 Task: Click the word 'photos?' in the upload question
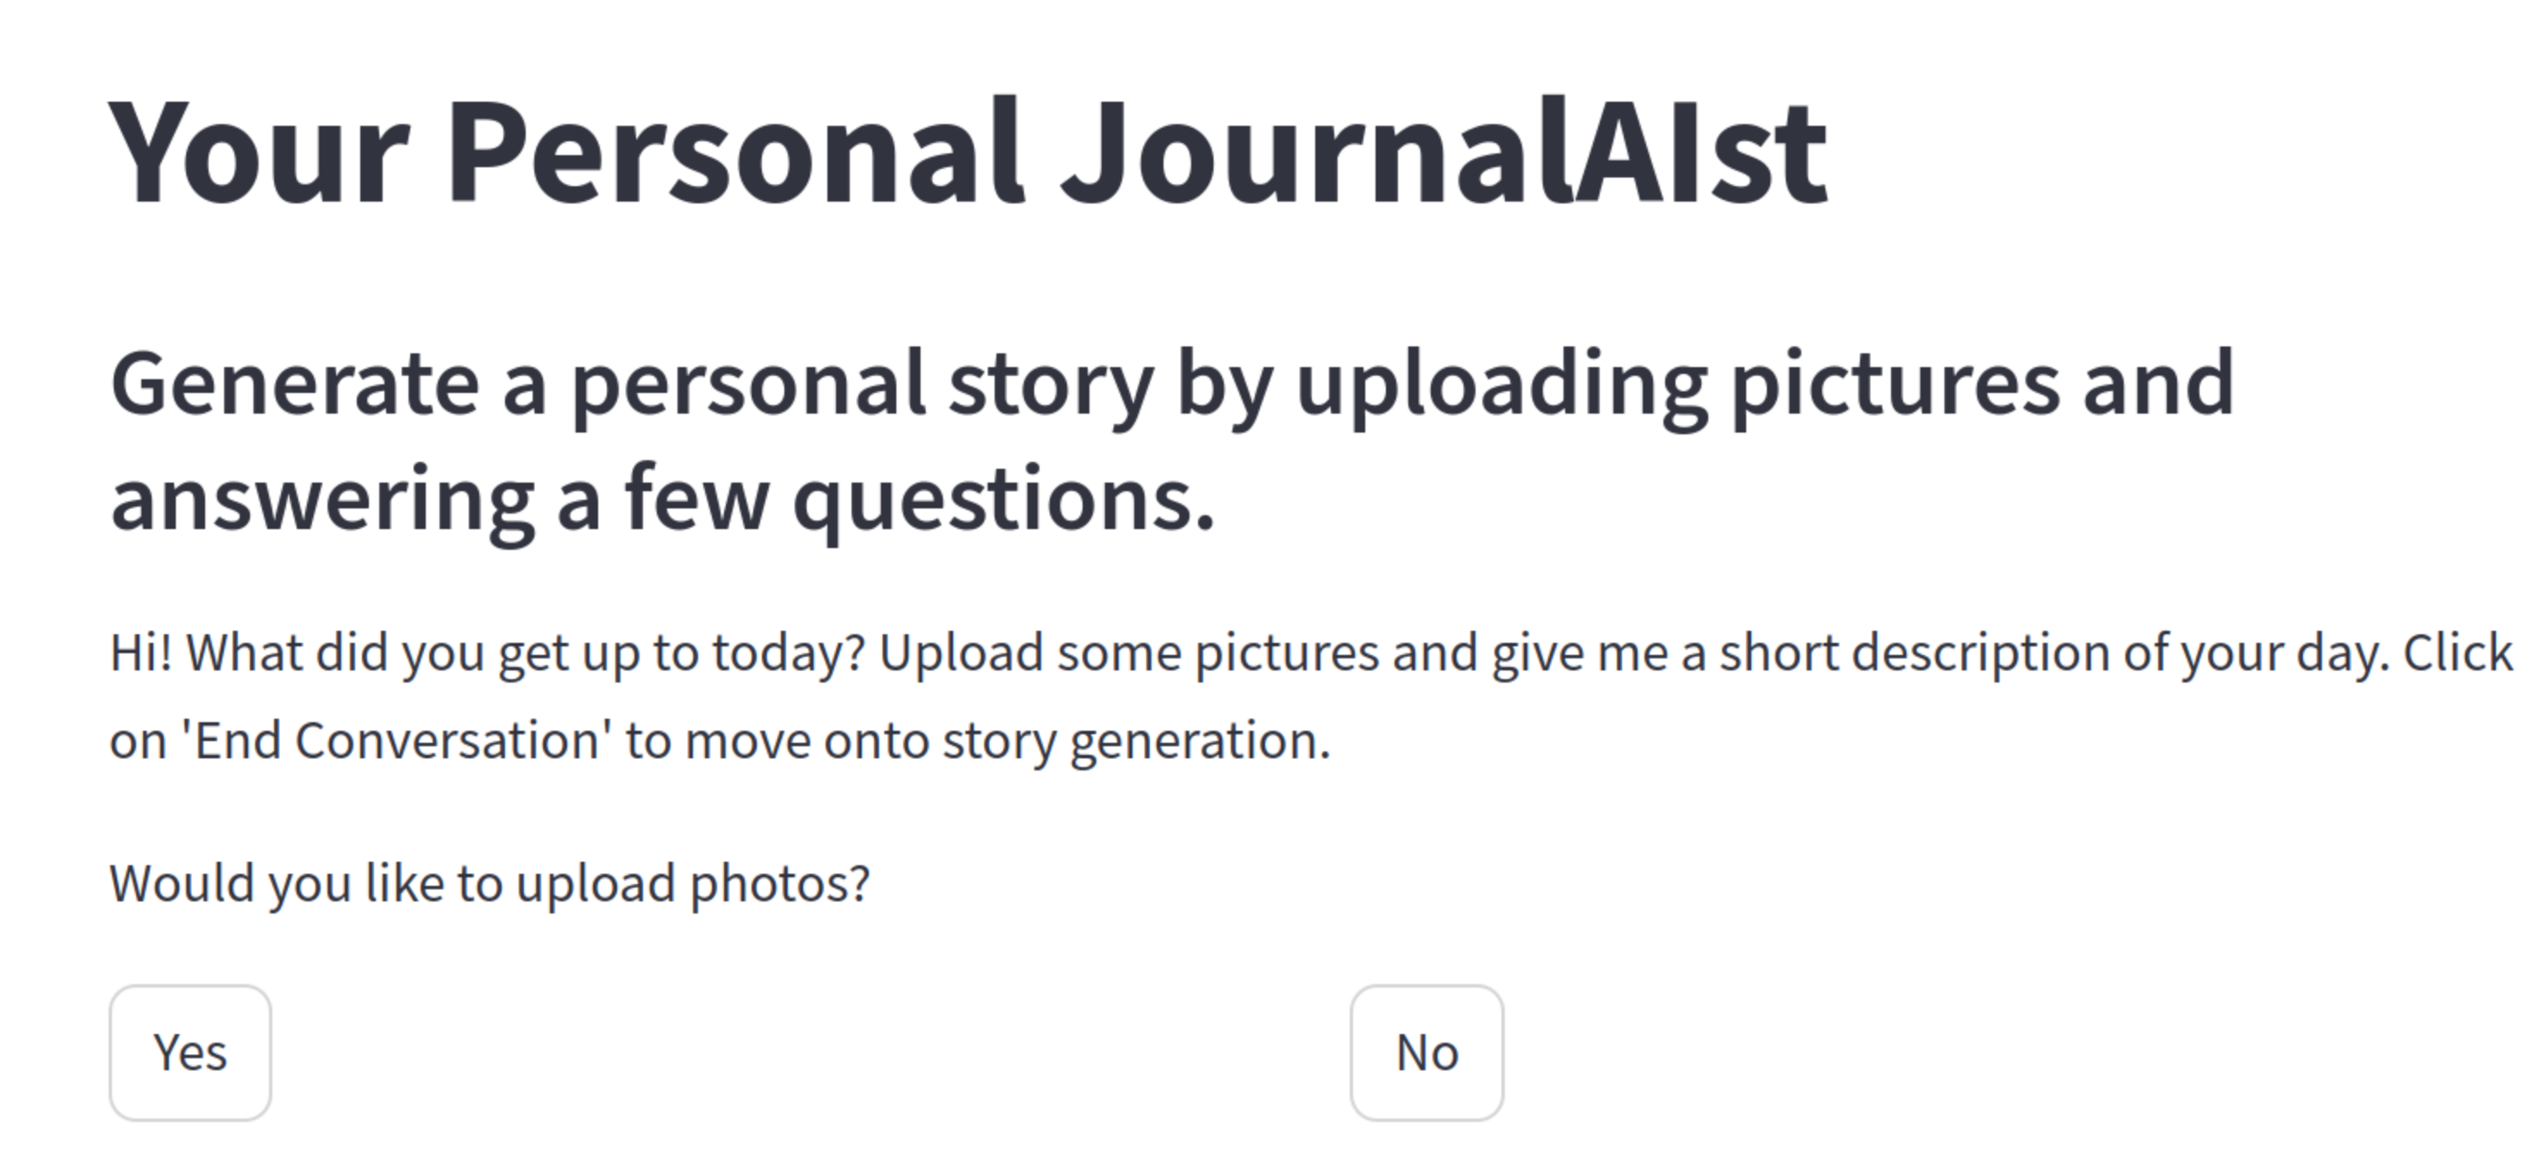pyautogui.click(x=780, y=883)
